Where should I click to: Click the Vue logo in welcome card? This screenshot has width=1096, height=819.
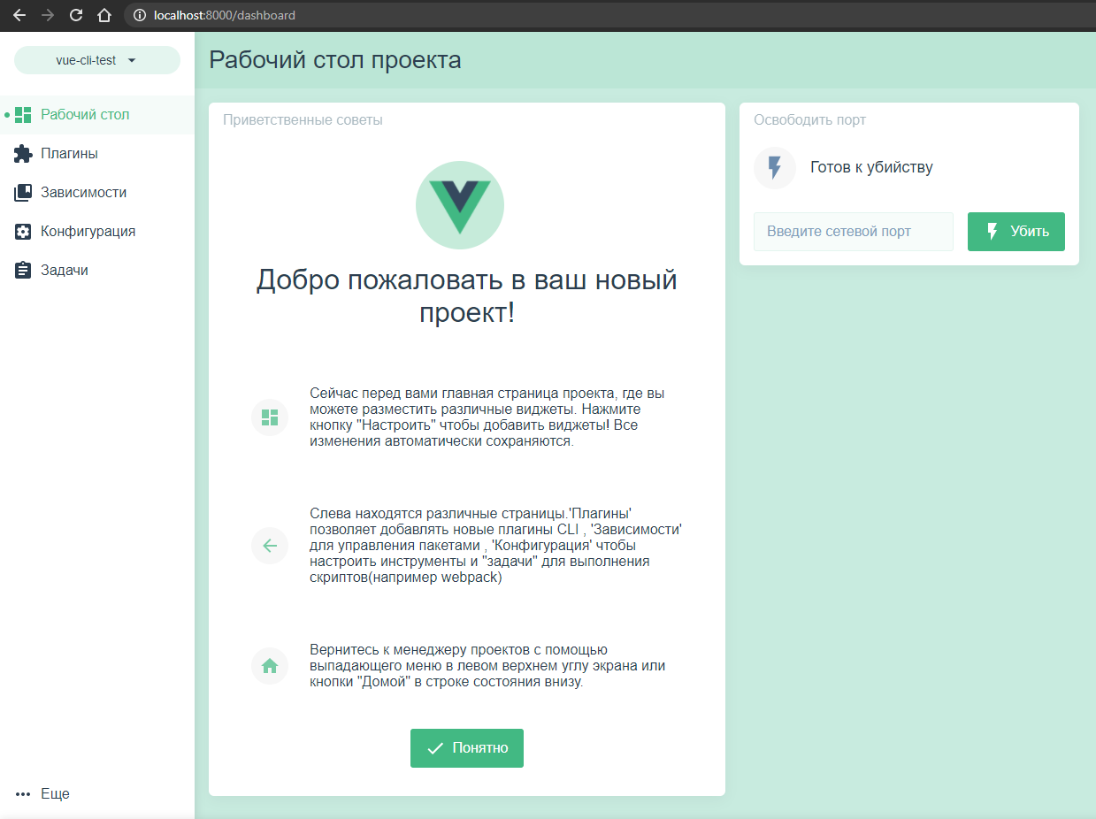460,205
